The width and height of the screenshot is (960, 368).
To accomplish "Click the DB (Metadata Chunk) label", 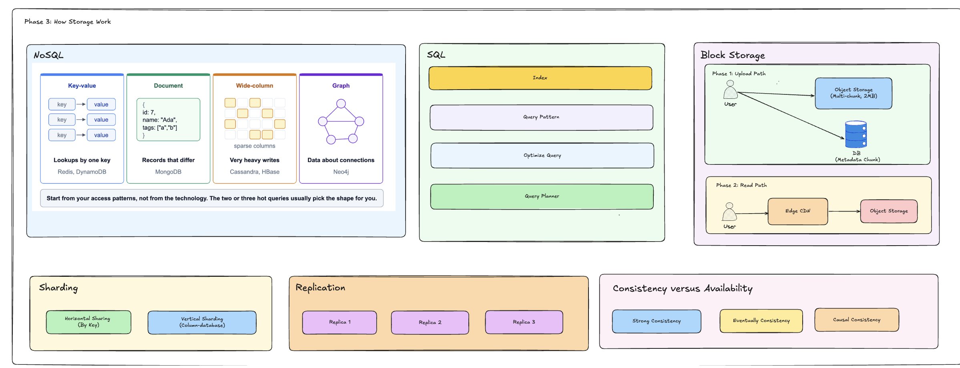I will pyautogui.click(x=857, y=156).
